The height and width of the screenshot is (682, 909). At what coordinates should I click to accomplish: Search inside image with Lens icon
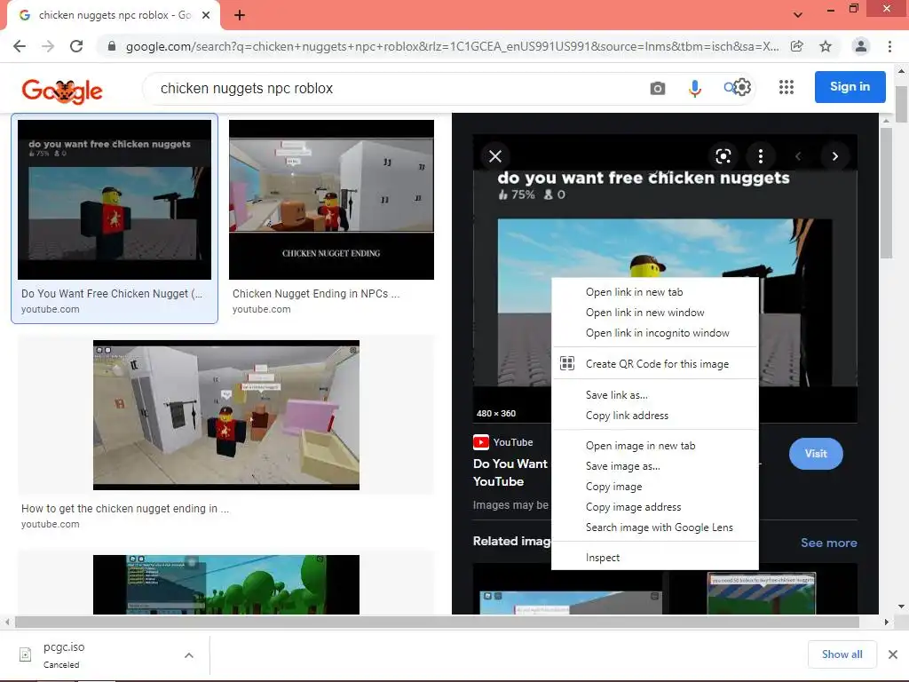click(x=723, y=156)
